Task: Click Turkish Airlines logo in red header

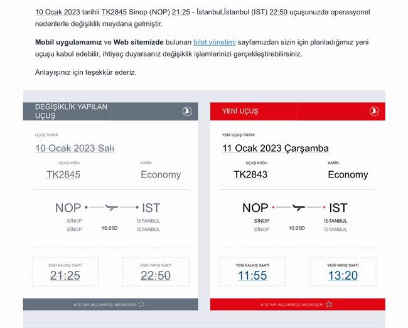Action: point(374,111)
